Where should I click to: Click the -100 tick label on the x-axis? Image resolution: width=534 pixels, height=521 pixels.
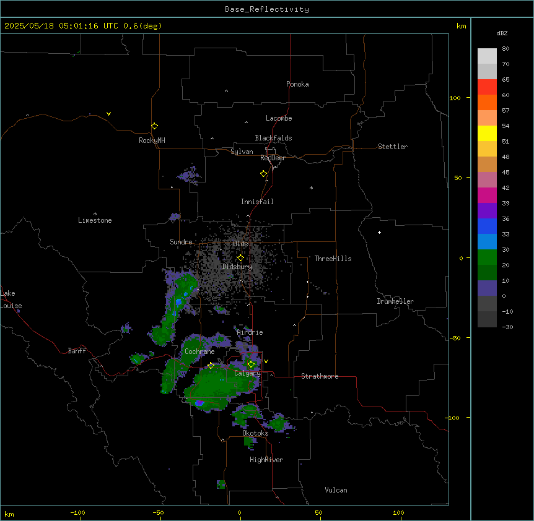tap(77, 512)
